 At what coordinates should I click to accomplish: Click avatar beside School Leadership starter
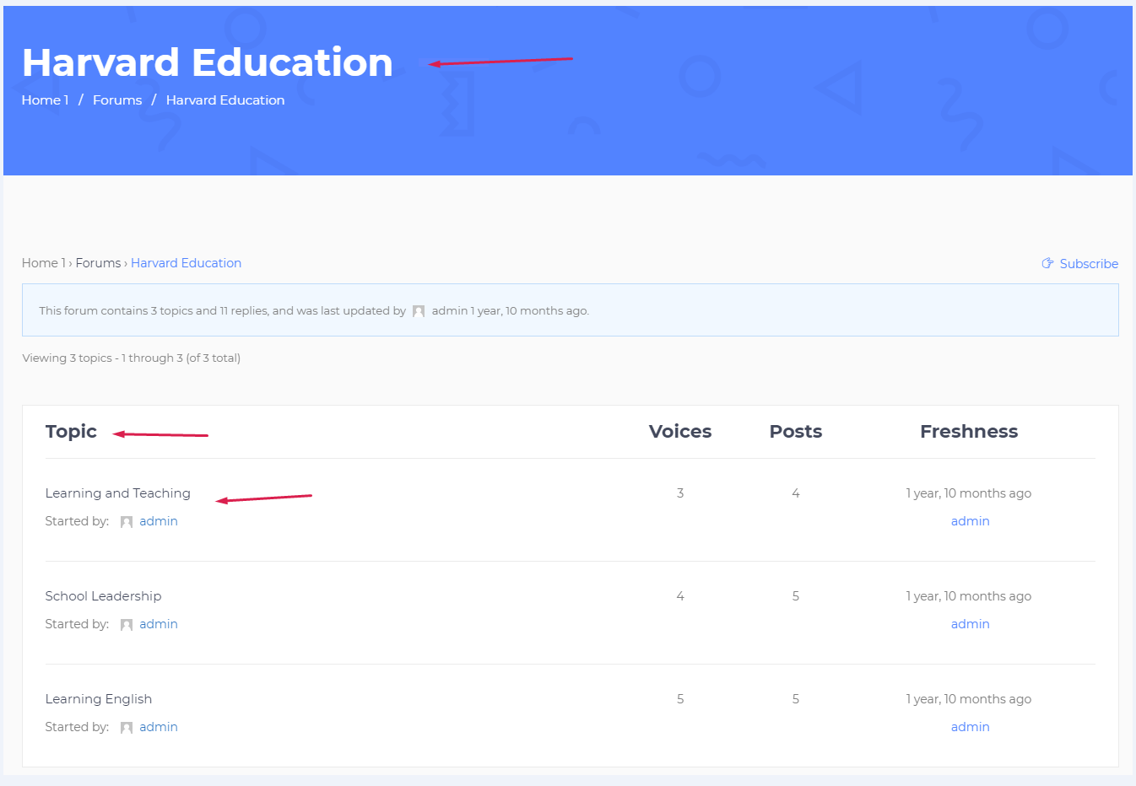tap(127, 625)
